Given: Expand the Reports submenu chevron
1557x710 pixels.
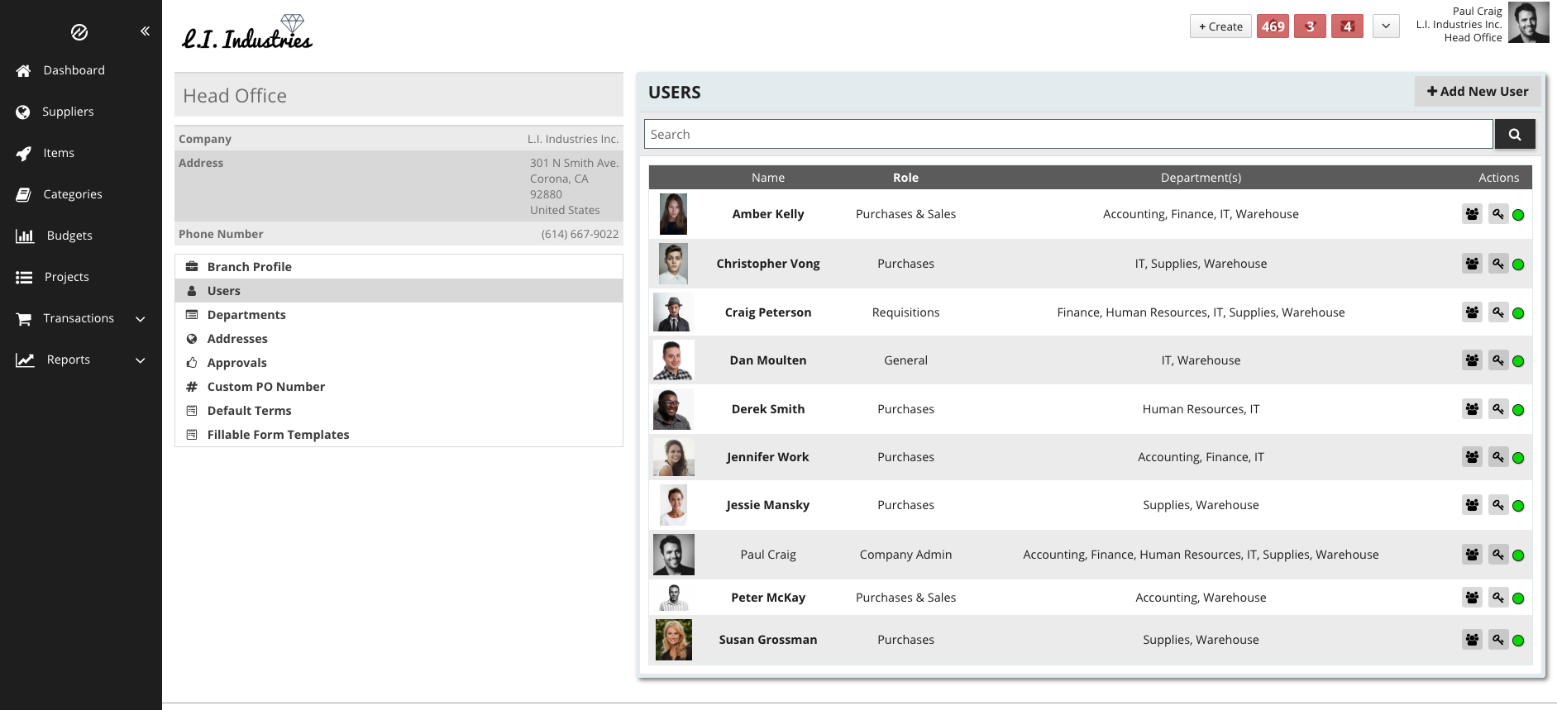Looking at the screenshot, I should point(141,360).
